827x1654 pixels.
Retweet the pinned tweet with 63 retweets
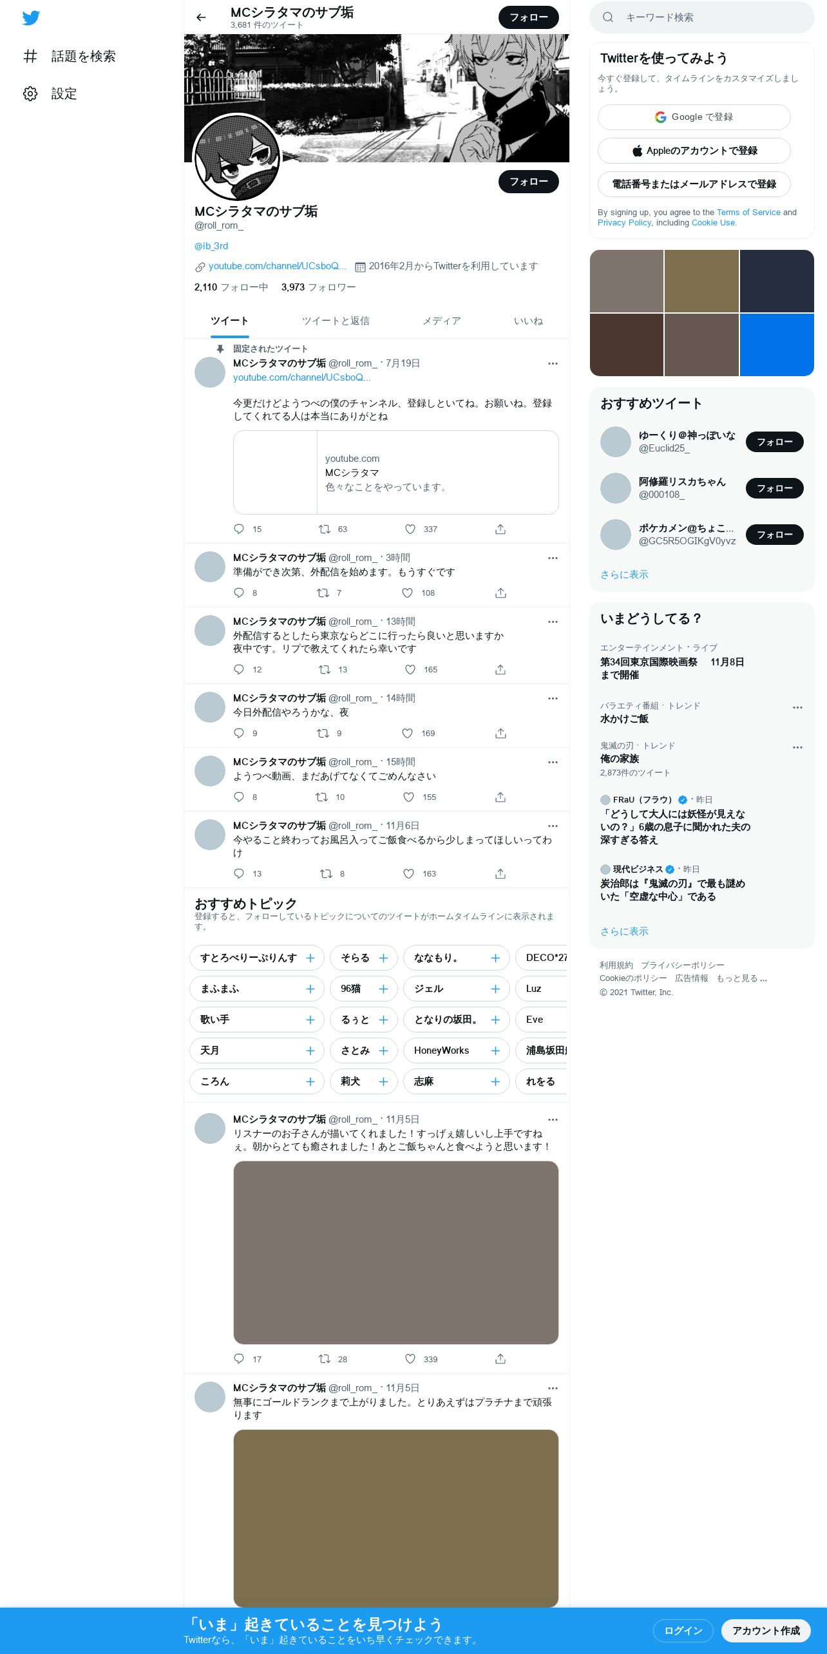tap(324, 529)
